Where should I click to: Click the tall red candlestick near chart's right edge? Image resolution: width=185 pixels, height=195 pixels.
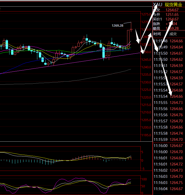(x=128, y=38)
